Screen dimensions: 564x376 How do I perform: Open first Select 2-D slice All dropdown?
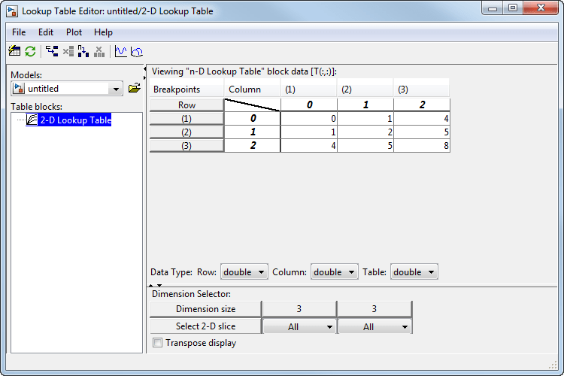click(299, 326)
